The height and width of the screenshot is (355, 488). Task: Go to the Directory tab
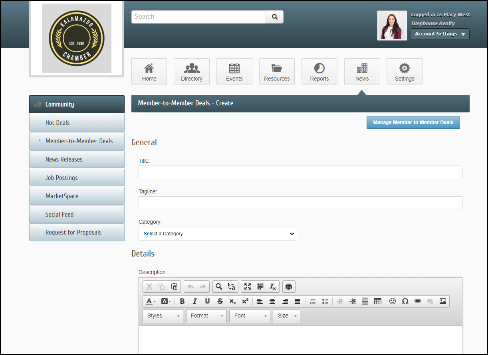point(192,72)
